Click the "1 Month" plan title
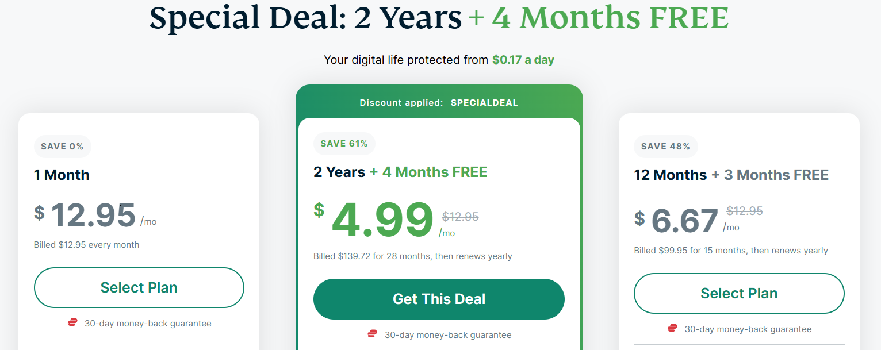The height and width of the screenshot is (350, 881). tap(62, 175)
